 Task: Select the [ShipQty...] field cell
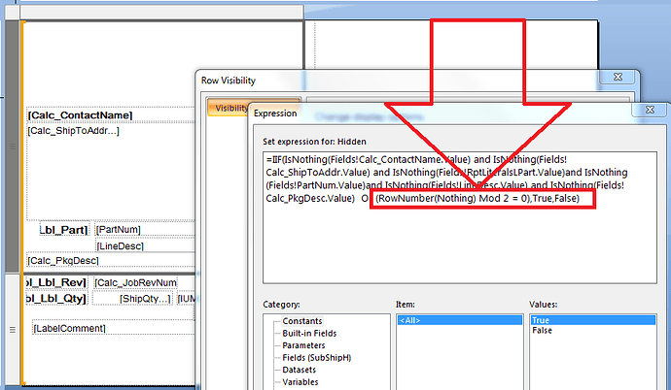tap(133, 298)
